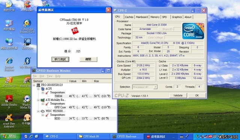240x140 pixels.
Task: Collapse the ATI Mobility Radeon node
Action: [x=38, y=100]
